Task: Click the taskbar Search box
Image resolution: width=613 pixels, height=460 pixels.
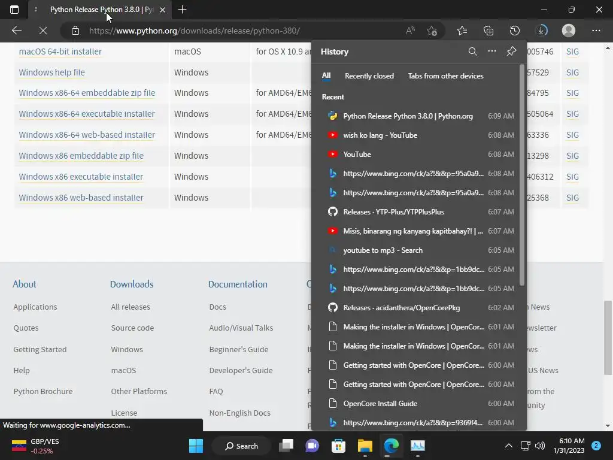Action: 241,446
